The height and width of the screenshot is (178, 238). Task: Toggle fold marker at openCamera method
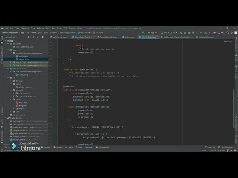[x=58, y=69]
